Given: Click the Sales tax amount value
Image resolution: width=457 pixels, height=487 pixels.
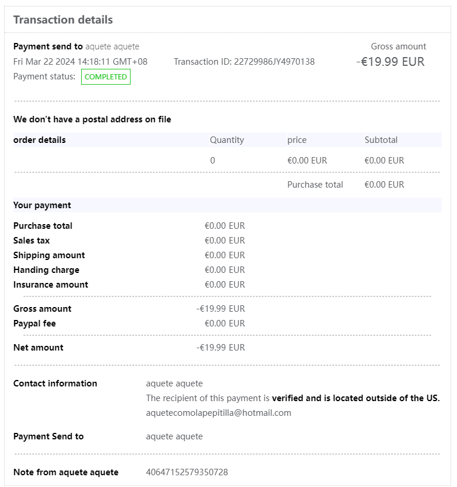Looking at the screenshot, I should pos(225,241).
